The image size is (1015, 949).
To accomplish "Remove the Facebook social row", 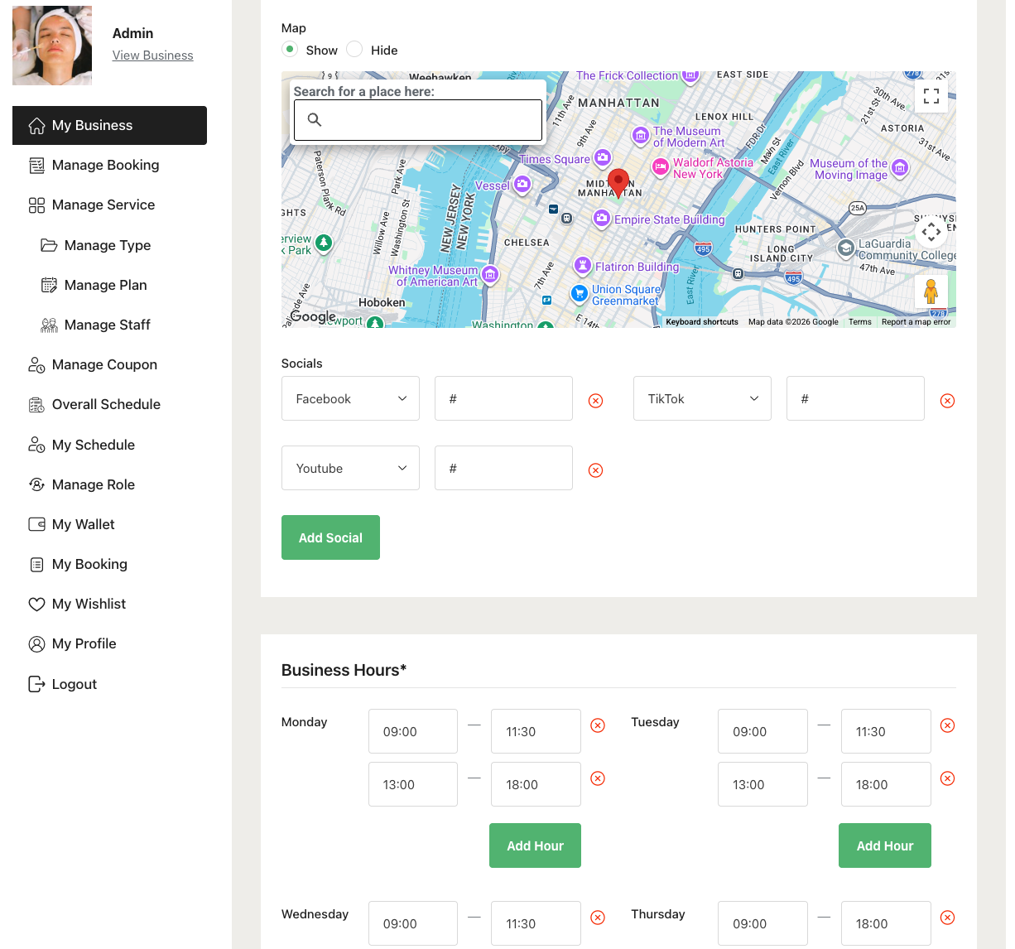I will (595, 401).
